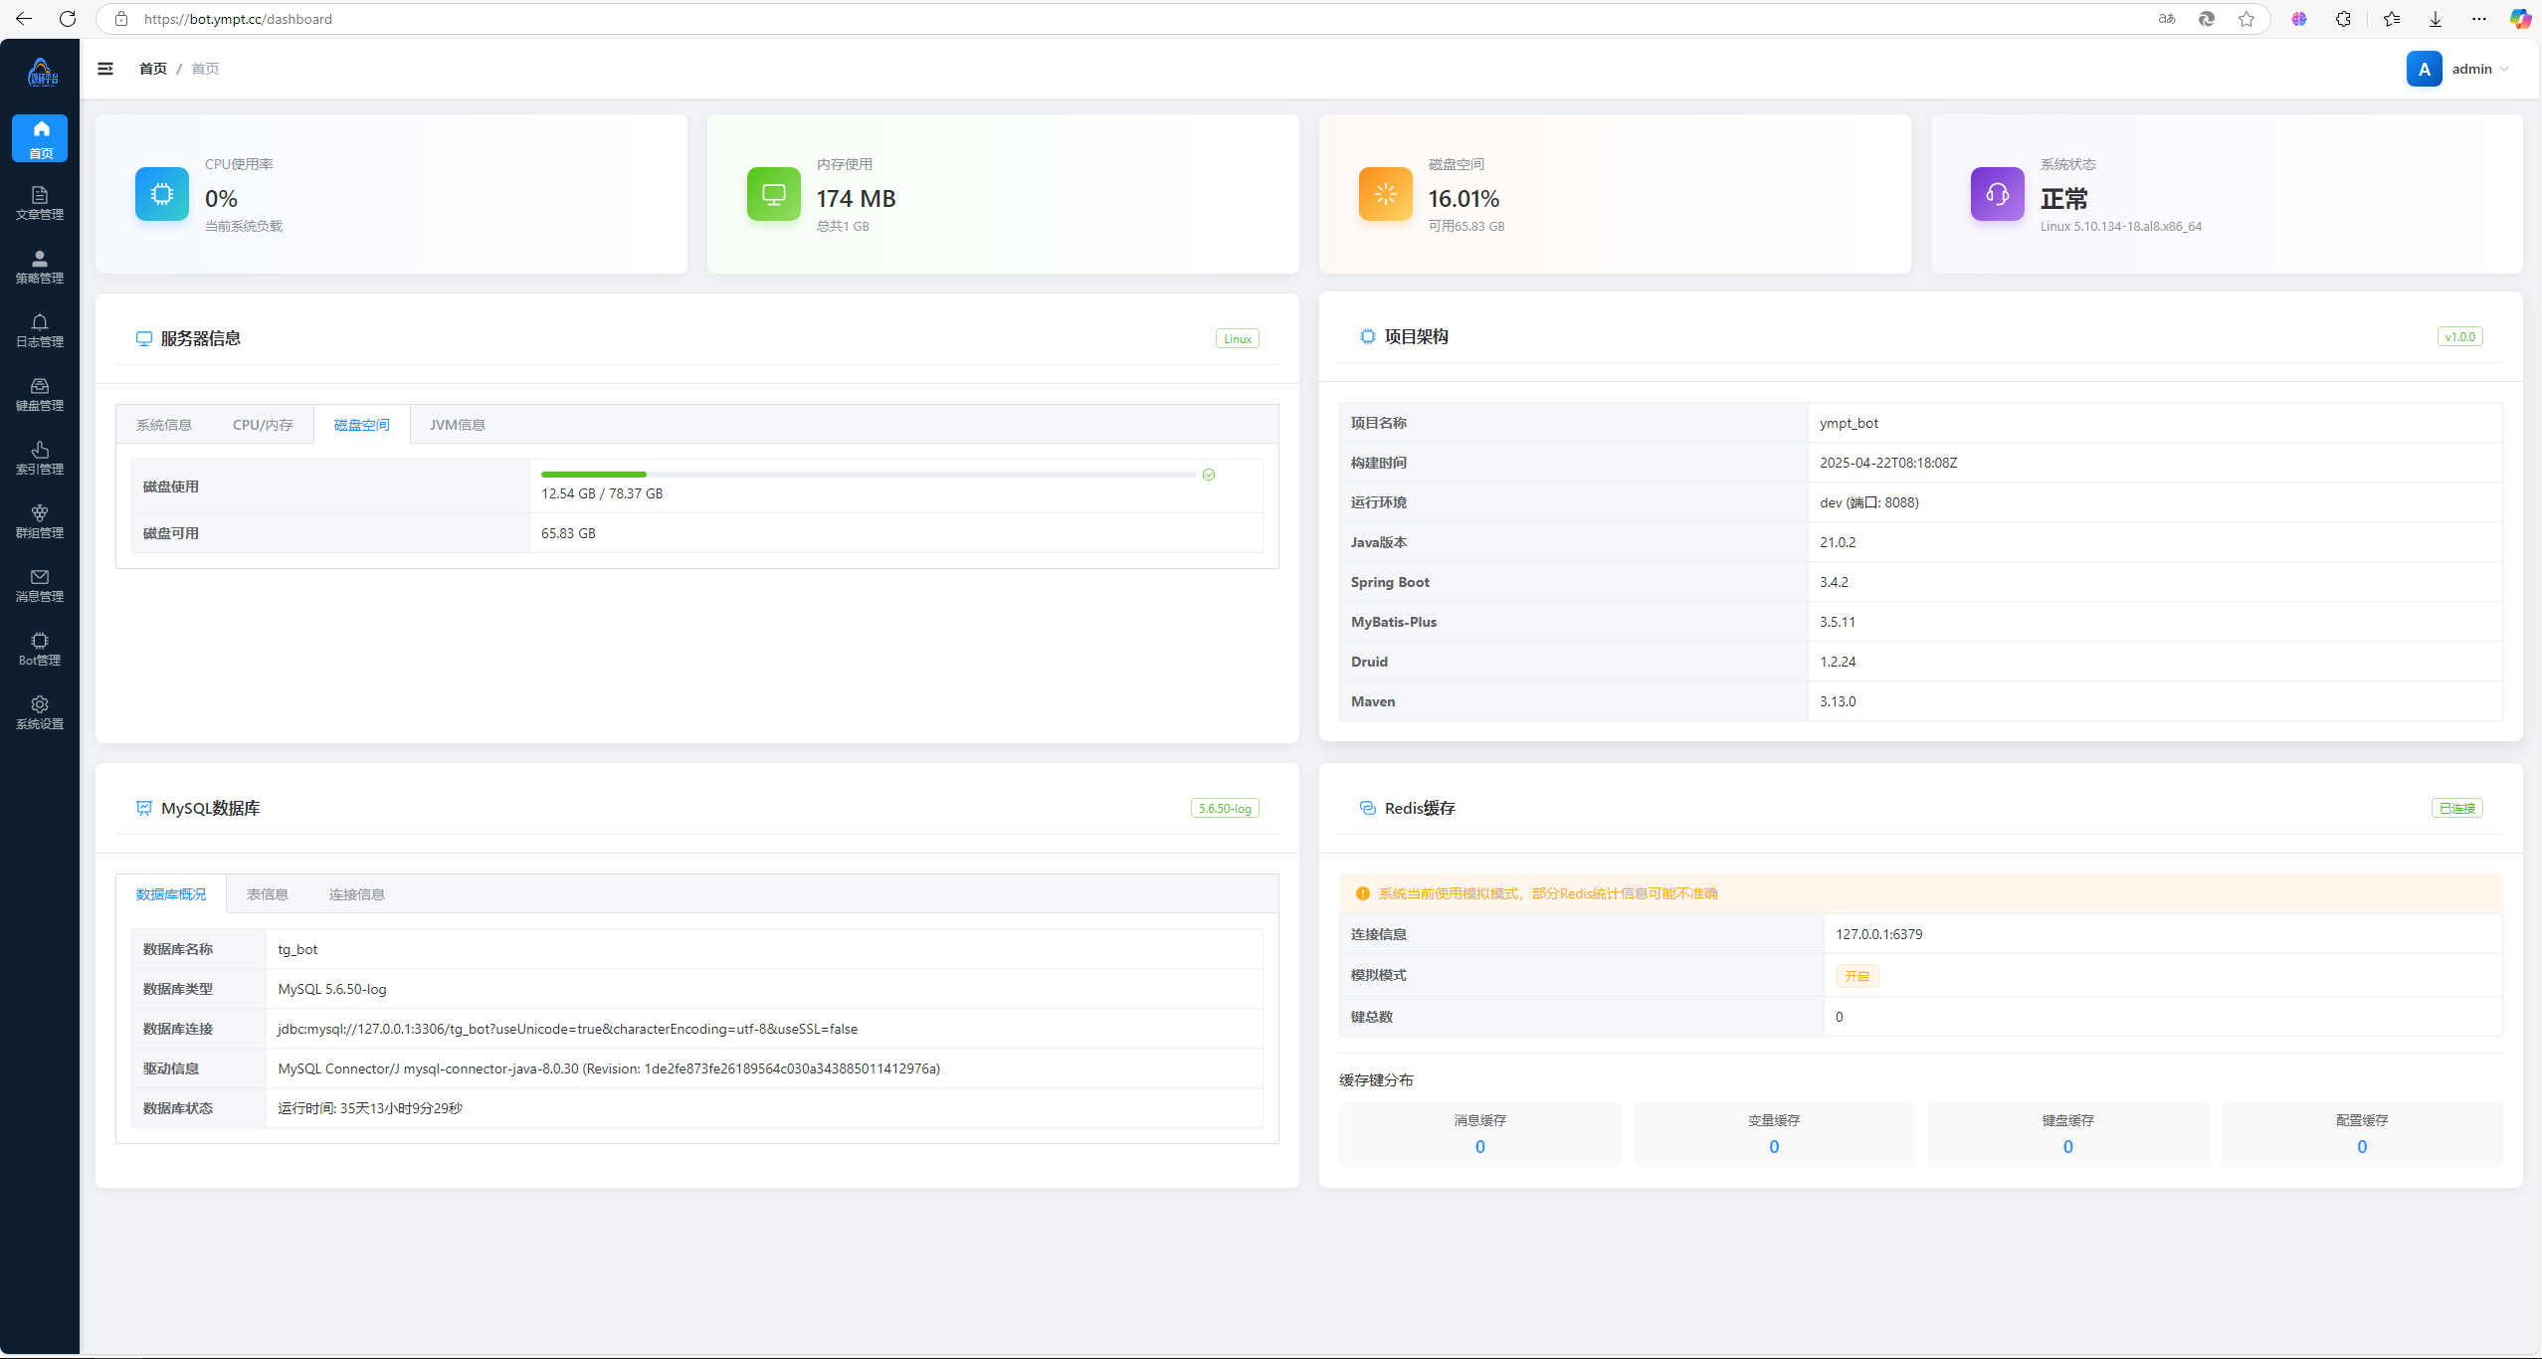
Task: Open 群组管理 in the sidebar
Action: 40,520
